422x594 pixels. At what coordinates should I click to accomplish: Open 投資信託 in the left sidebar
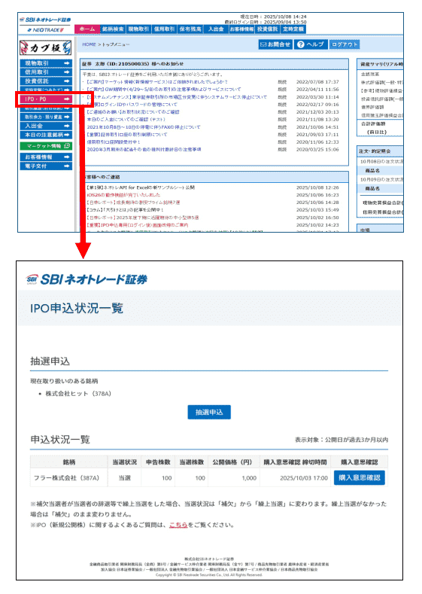(x=46, y=81)
